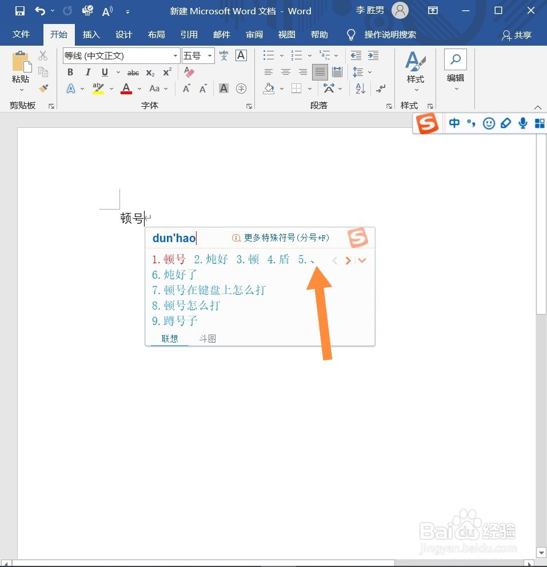This screenshot has height=567, width=547.
Task: Open the font size dropdown showing 五号
Action: (208, 55)
